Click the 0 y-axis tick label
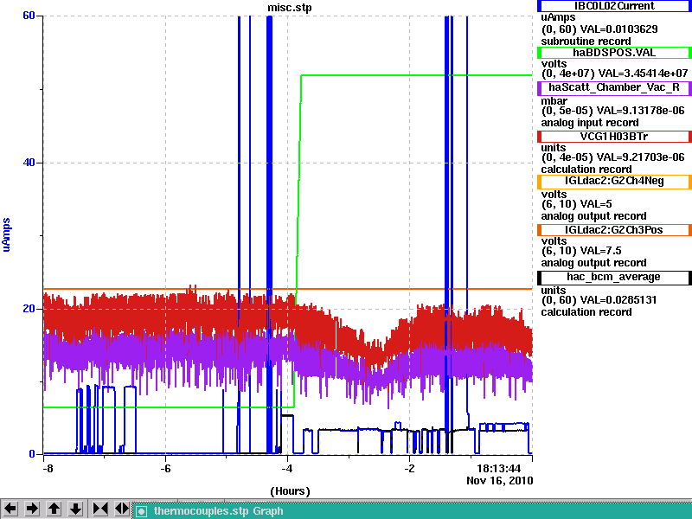 [x=32, y=453]
